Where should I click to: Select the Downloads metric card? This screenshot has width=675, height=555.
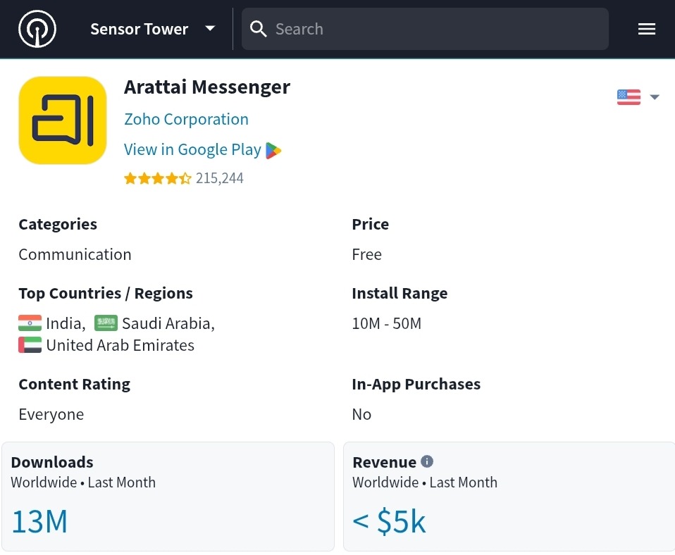(x=168, y=497)
